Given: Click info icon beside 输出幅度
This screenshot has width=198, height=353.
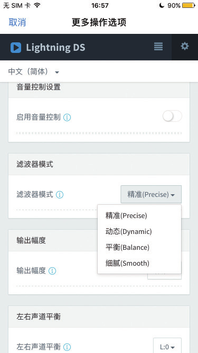Looking at the screenshot, I should tap(52, 270).
